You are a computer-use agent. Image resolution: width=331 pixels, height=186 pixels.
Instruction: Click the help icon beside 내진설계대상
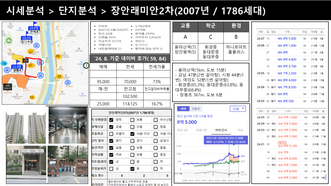click(120, 49)
